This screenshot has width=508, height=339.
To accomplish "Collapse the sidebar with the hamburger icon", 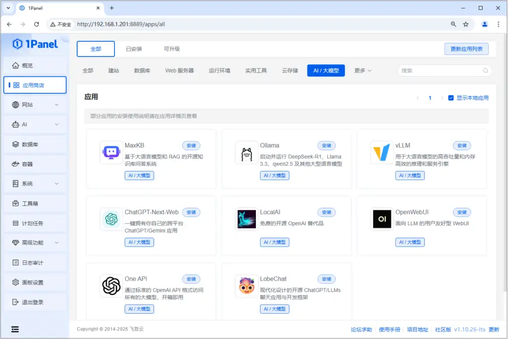I will coord(15,329).
